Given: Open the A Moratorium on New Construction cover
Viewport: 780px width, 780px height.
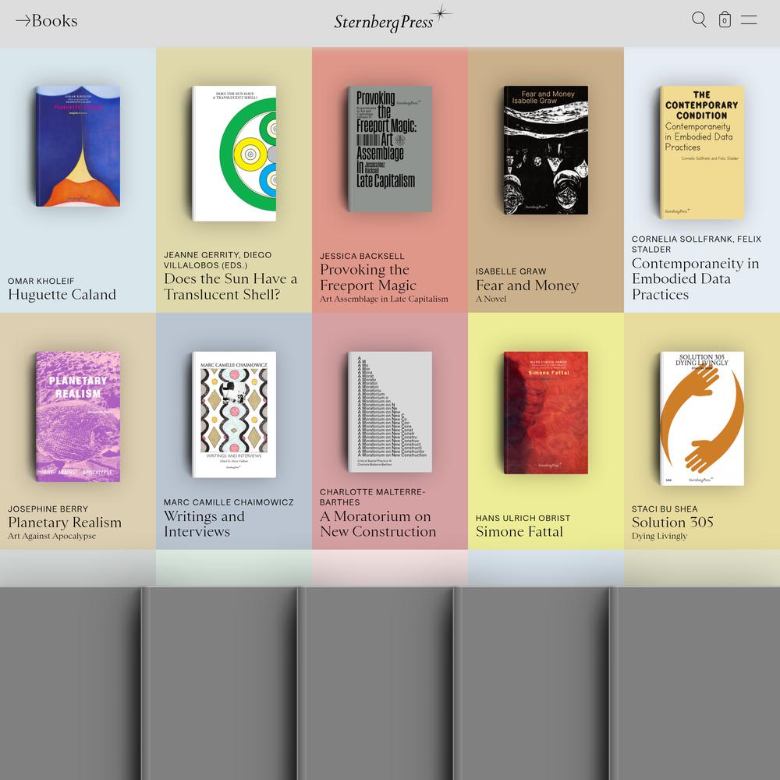Looking at the screenshot, I should pos(389,412).
